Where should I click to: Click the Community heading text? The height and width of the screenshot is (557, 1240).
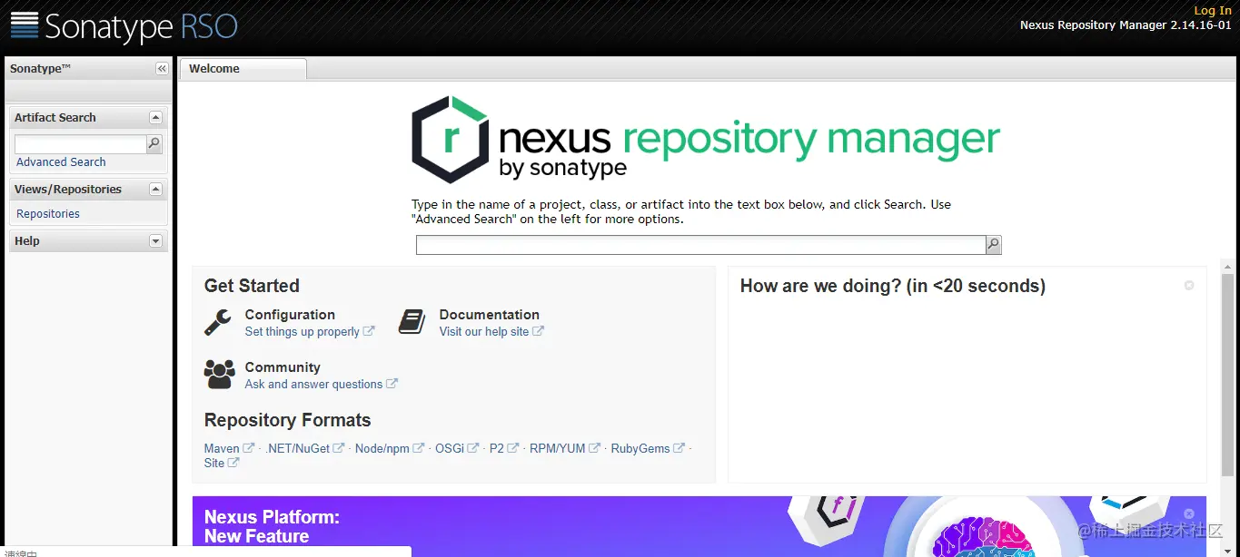(283, 367)
